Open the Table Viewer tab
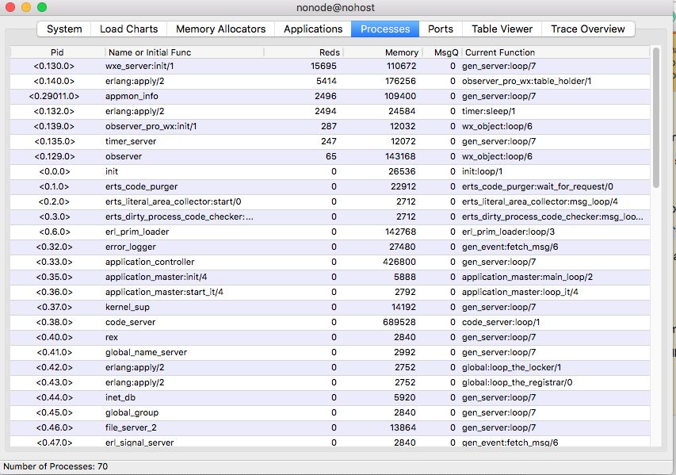Screen dimensions: 676x475 click(502, 29)
